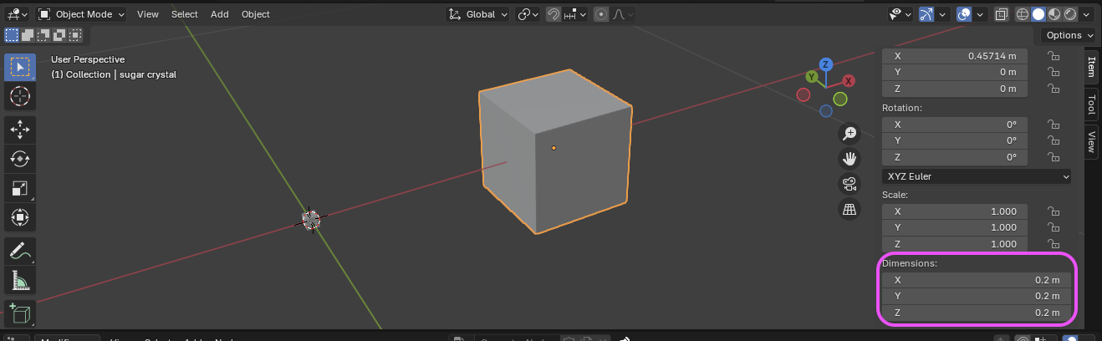This screenshot has height=341, width=1102.
Task: Choose the Measure ruler tool
Action: (20, 281)
